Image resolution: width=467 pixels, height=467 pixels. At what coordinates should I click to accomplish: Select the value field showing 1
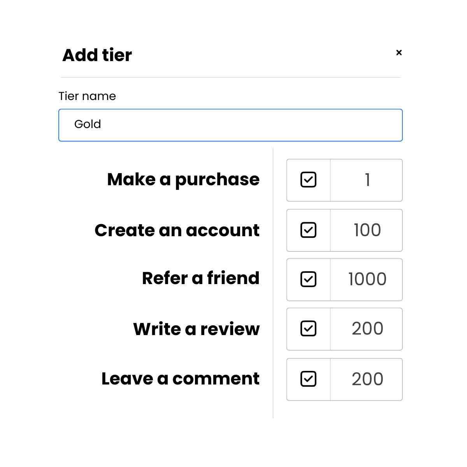pyautogui.click(x=366, y=180)
